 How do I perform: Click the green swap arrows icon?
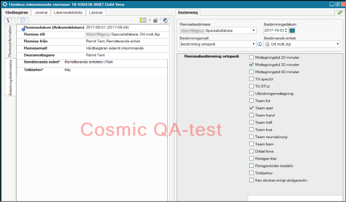[341, 12]
